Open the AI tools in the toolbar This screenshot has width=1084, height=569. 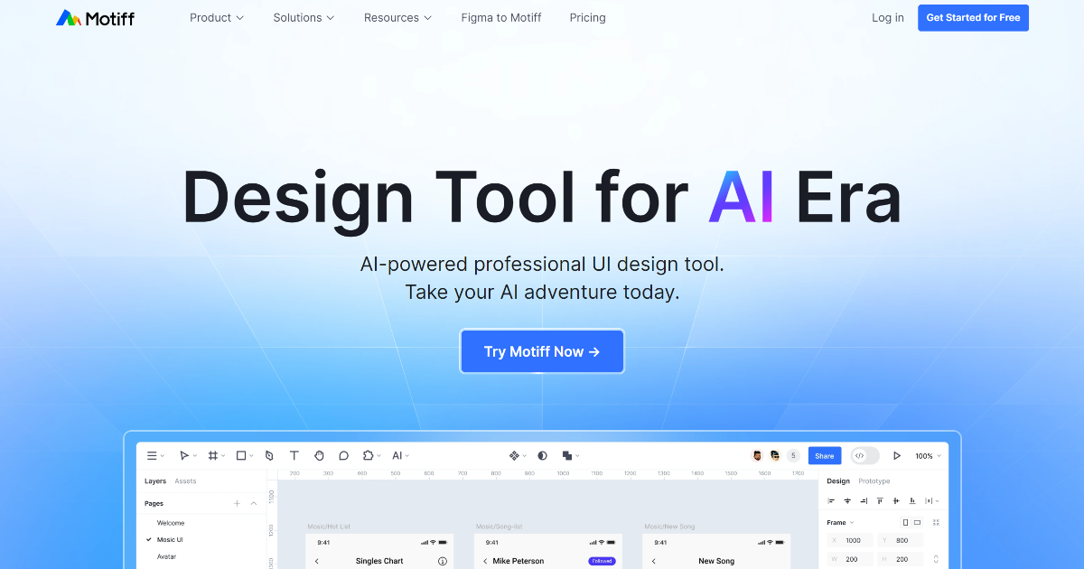[x=397, y=455]
